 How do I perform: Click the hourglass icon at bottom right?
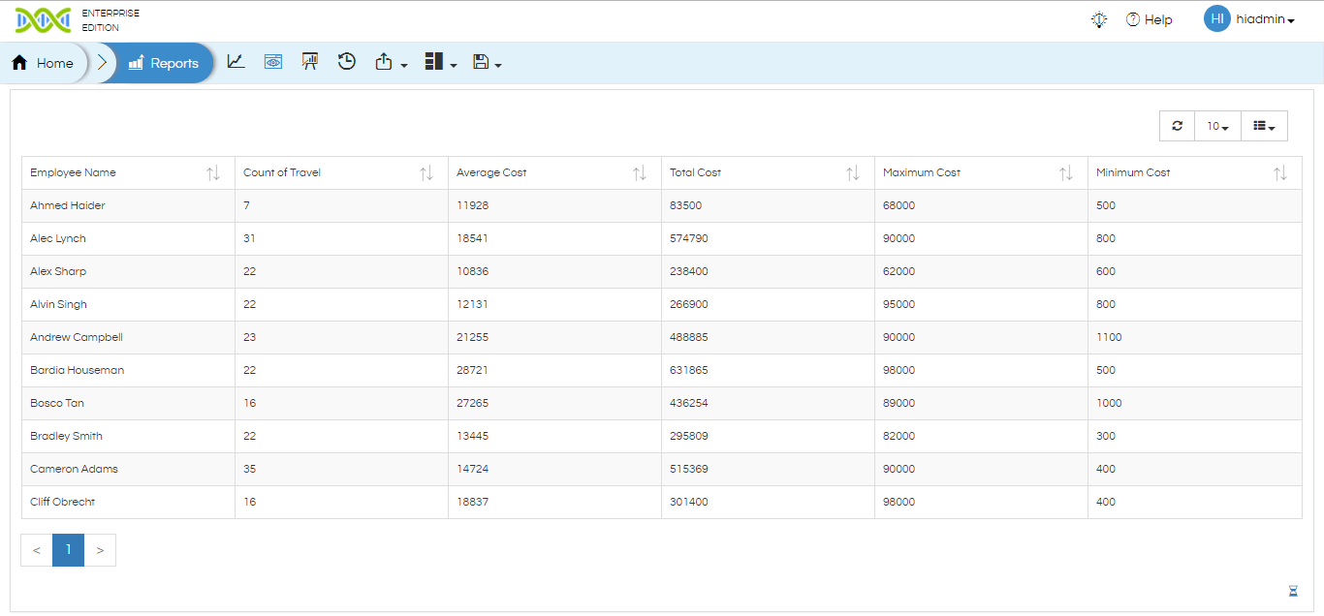pos(1293,591)
